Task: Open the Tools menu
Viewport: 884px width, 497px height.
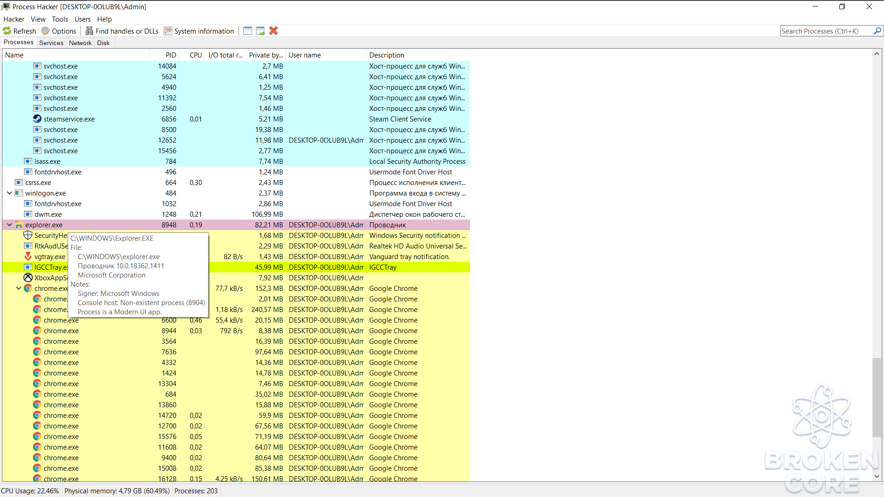Action: (60, 19)
